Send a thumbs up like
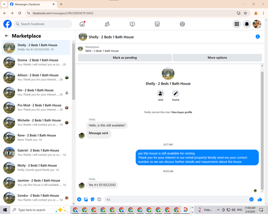Image resolution: width=268 pixels, height=214 pixels. tap(260, 200)
